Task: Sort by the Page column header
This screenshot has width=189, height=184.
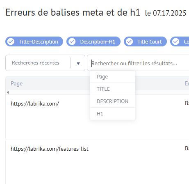Action: pos(16,83)
